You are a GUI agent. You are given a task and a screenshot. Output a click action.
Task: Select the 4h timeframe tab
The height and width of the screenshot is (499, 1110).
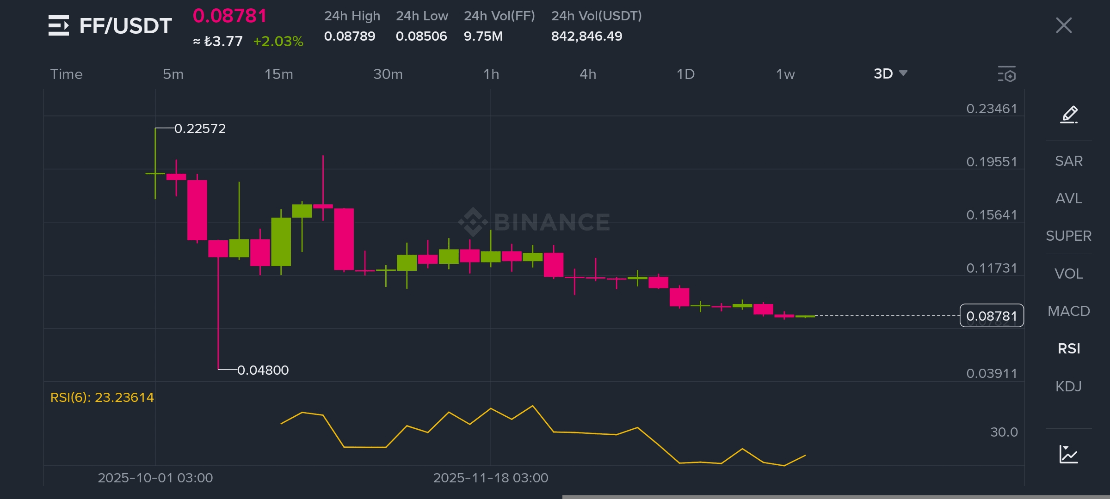point(588,74)
